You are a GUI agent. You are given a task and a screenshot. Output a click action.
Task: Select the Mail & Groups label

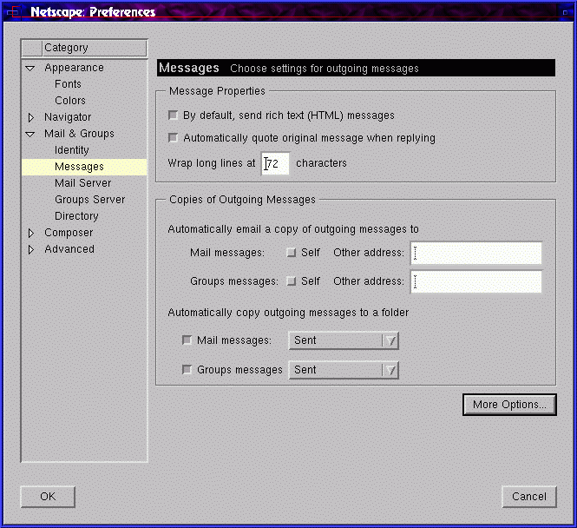79,134
